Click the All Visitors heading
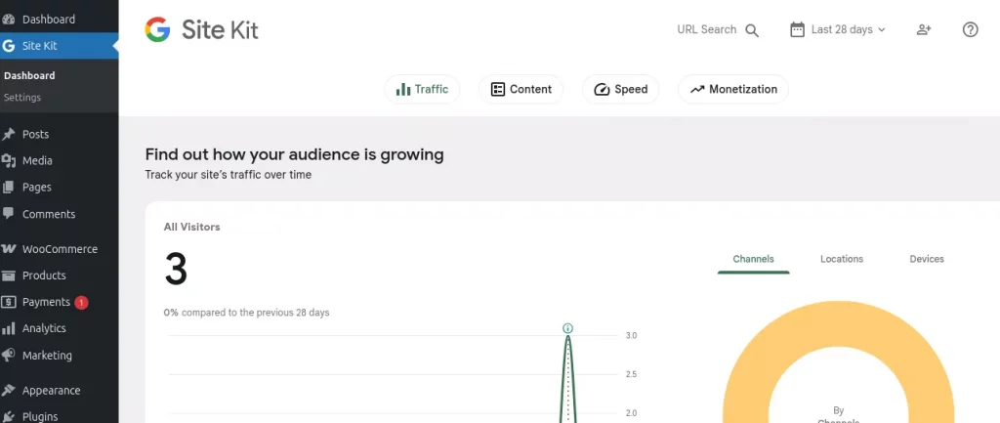The width and height of the screenshot is (1000, 423). (x=192, y=228)
